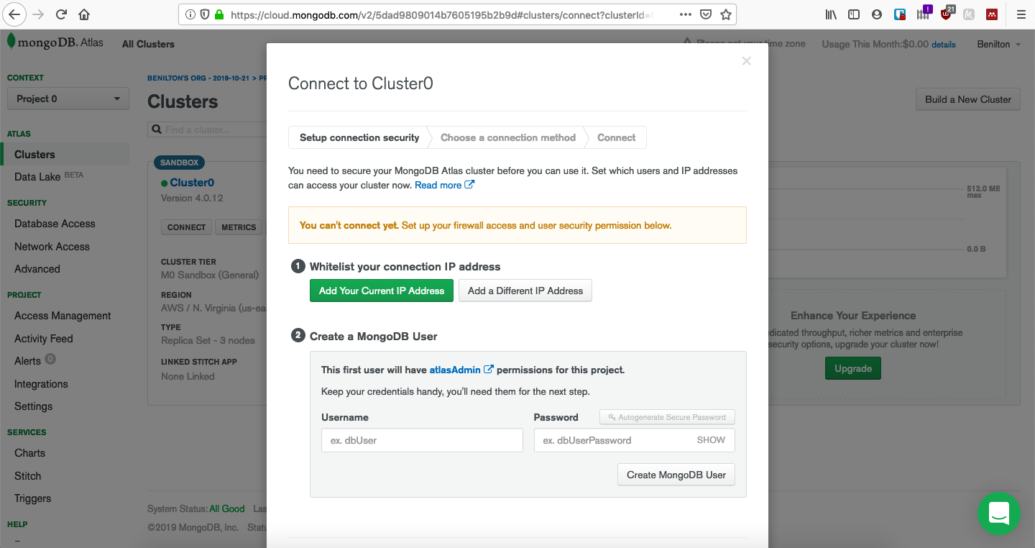1035x548 pixels.
Task: Show site information via the lock icon
Action: click(x=219, y=14)
